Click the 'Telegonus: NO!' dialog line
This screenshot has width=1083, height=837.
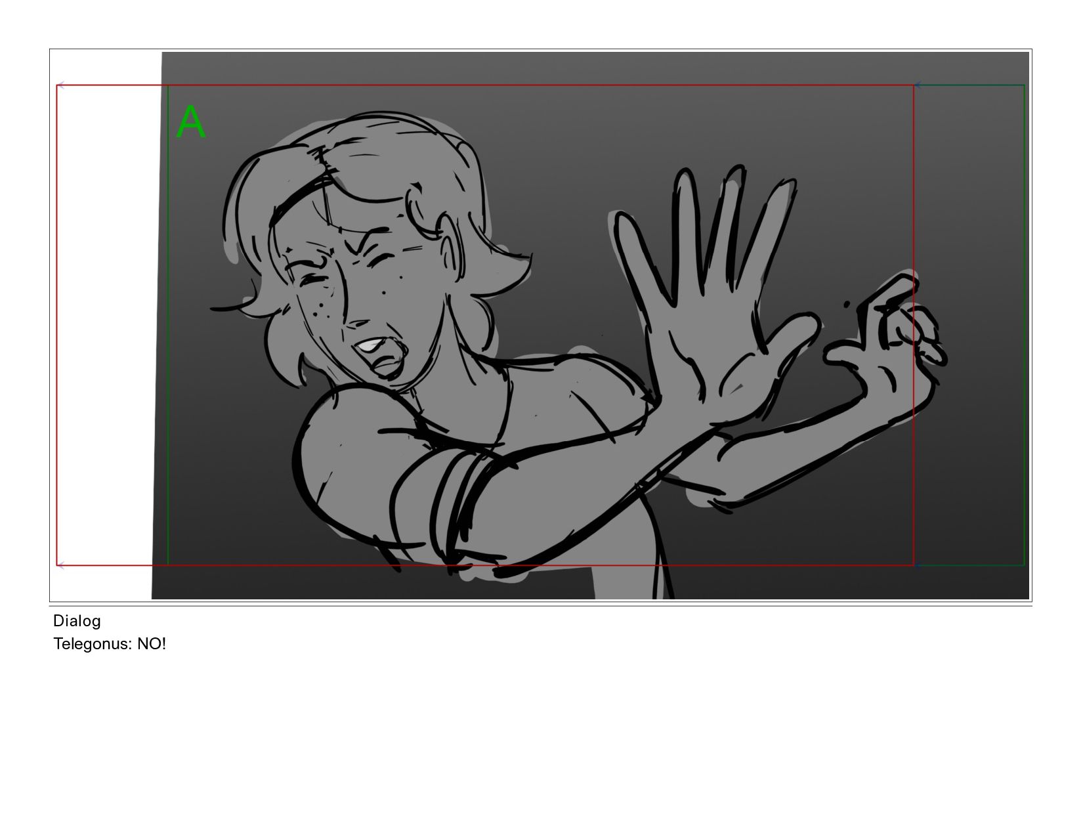pos(110,644)
